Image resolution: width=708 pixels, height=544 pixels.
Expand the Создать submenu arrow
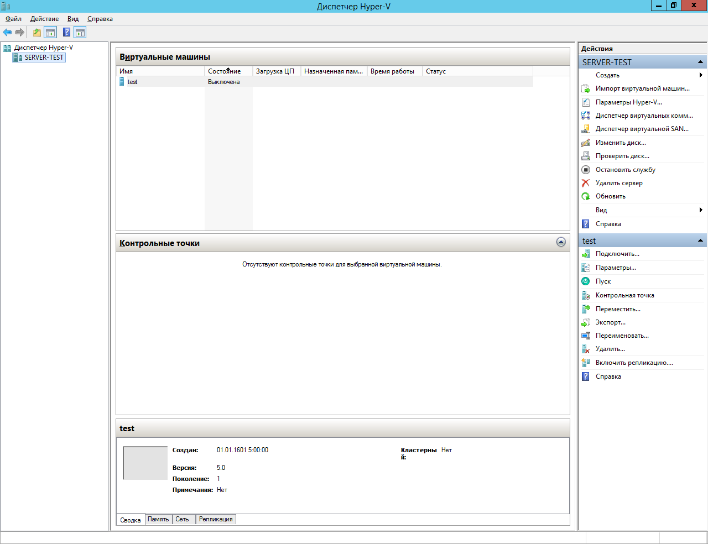701,75
